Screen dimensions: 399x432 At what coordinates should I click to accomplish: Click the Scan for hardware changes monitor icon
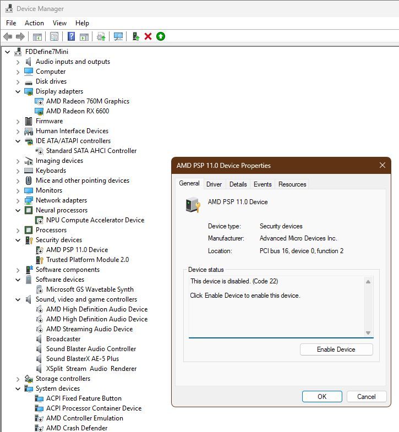[x=118, y=36]
